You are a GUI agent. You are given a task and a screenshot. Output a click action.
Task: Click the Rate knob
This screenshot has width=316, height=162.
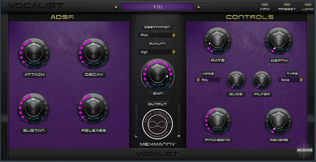(x=217, y=41)
